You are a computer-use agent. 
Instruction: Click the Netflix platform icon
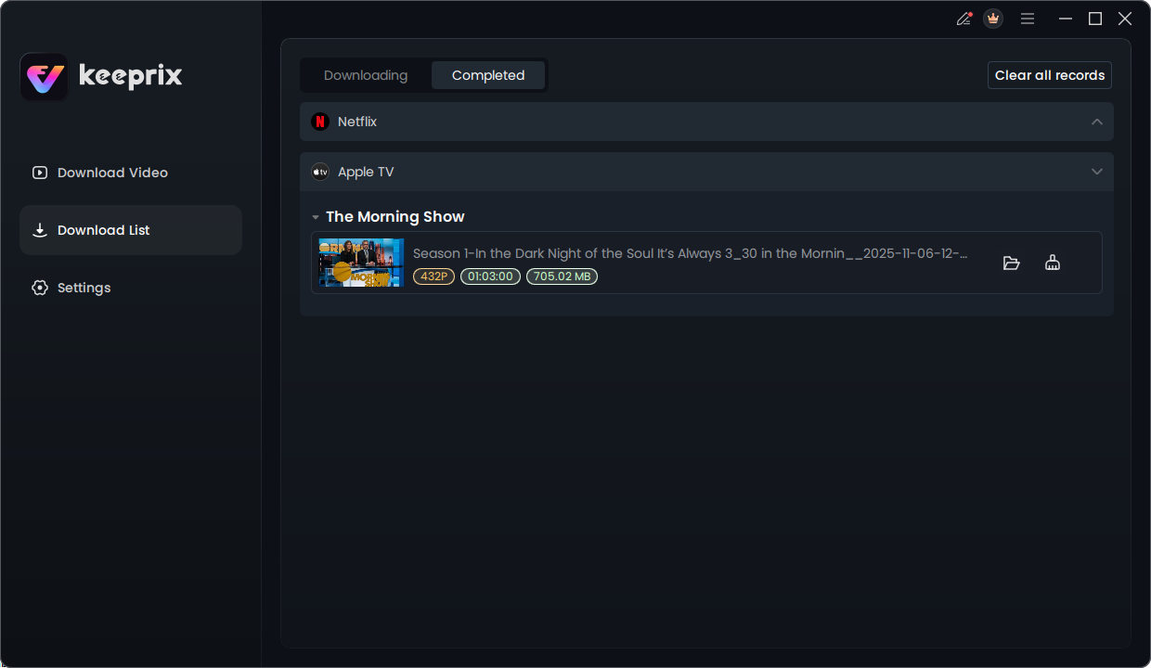(320, 122)
